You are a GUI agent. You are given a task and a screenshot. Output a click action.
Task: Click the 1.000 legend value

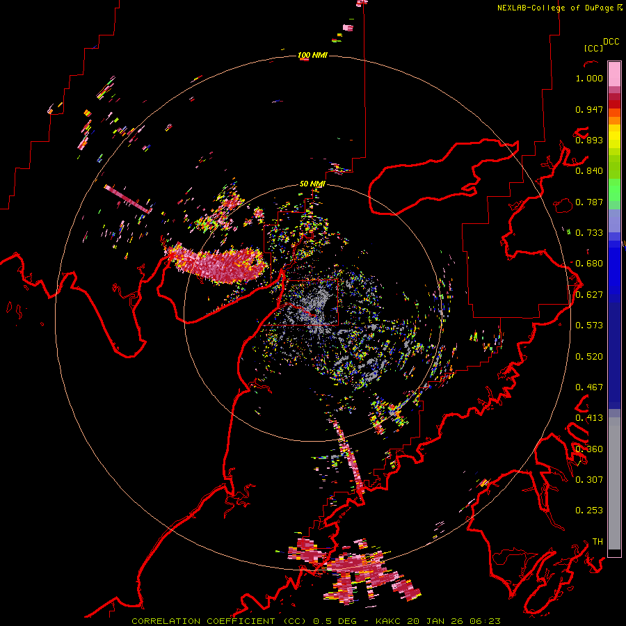click(589, 78)
